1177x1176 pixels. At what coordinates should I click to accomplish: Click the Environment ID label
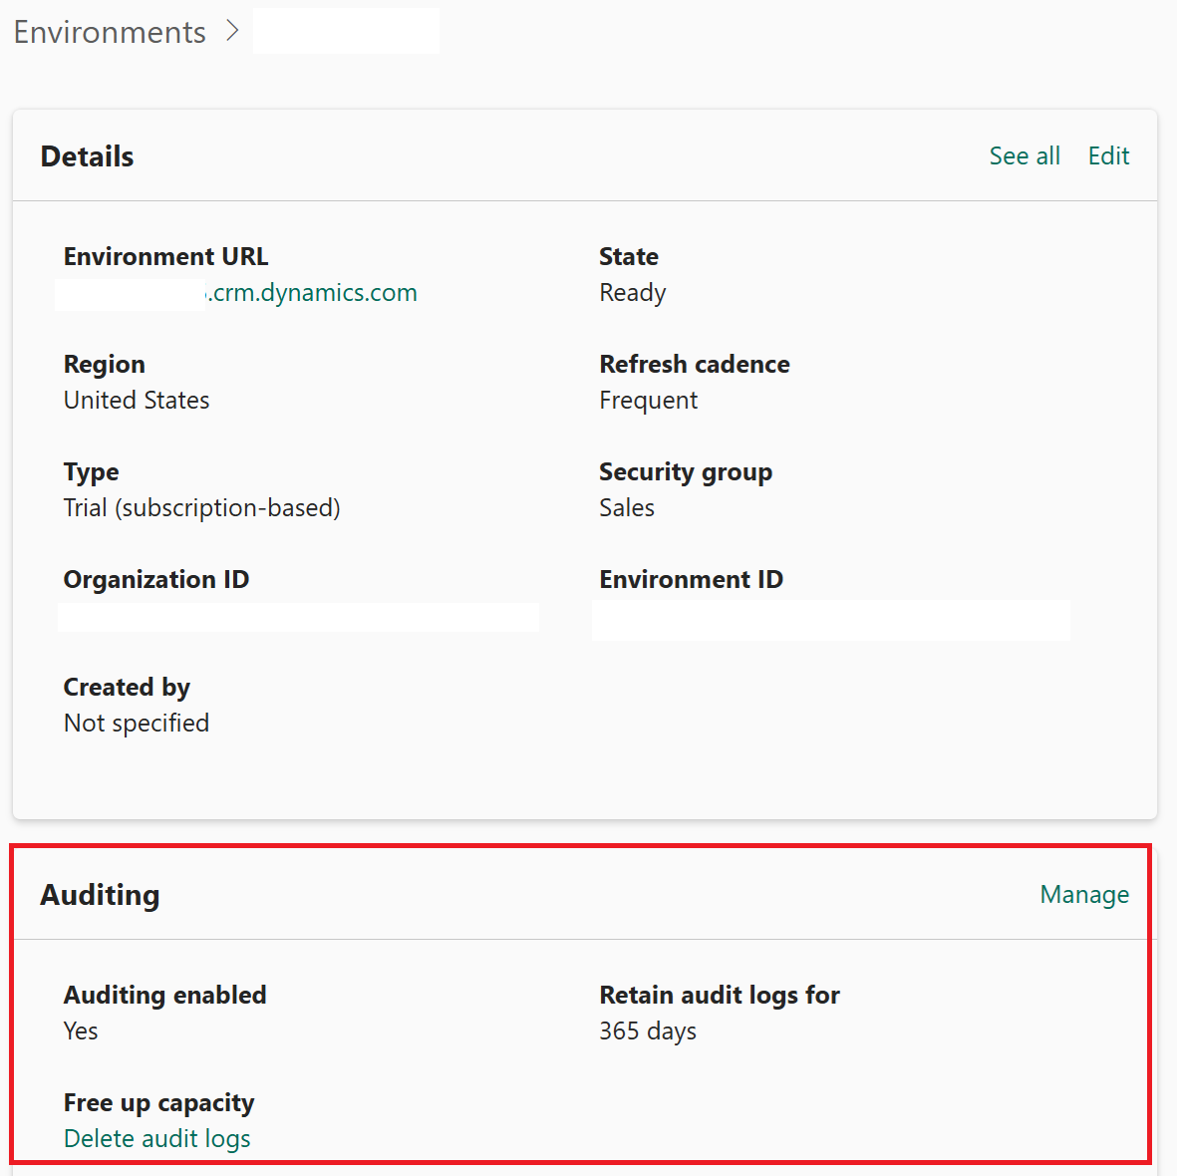coord(691,580)
